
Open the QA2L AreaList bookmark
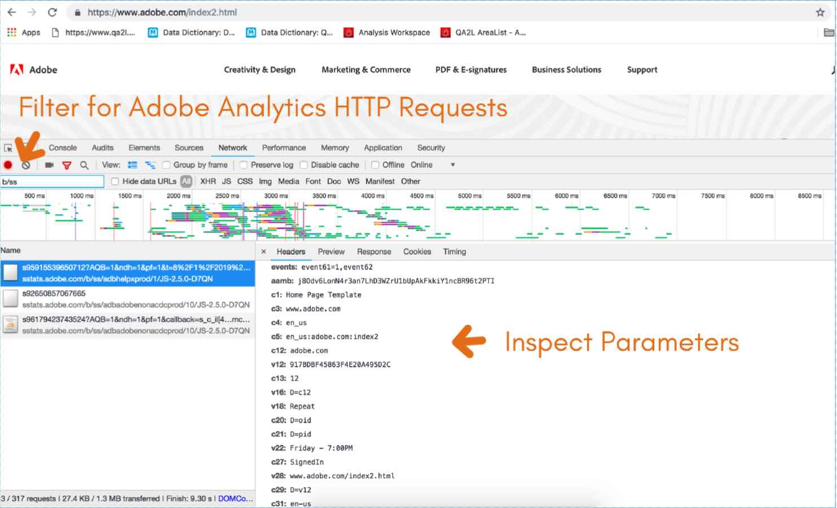(483, 33)
